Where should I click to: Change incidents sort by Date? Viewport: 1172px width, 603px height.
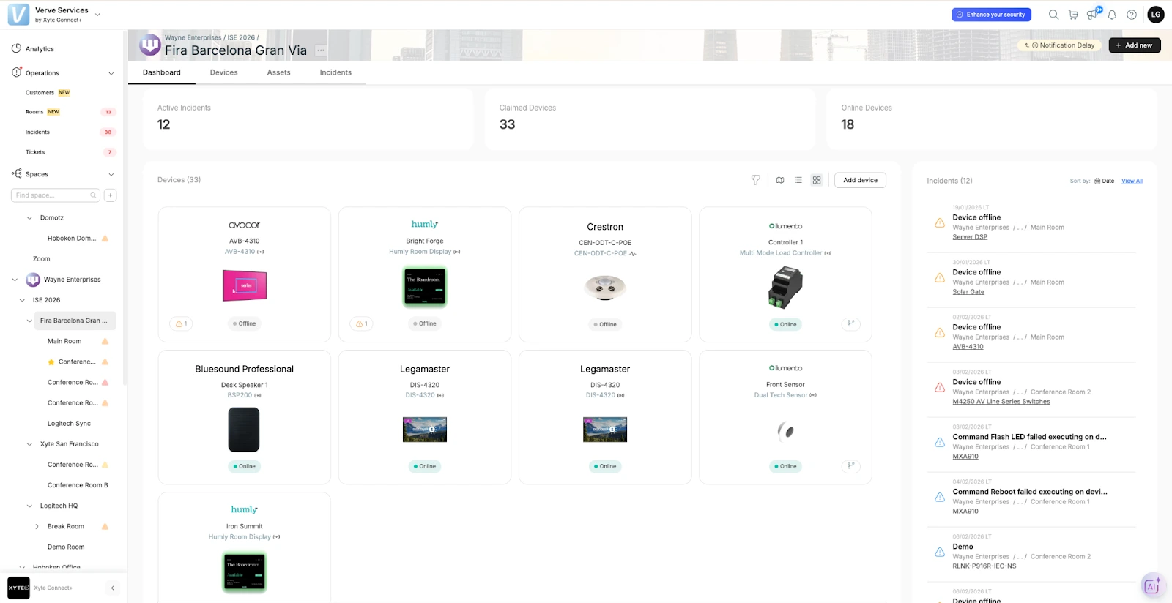click(1105, 181)
